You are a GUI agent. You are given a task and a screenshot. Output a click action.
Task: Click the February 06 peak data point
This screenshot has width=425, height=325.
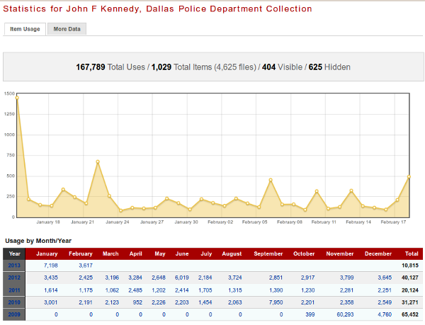(x=271, y=180)
